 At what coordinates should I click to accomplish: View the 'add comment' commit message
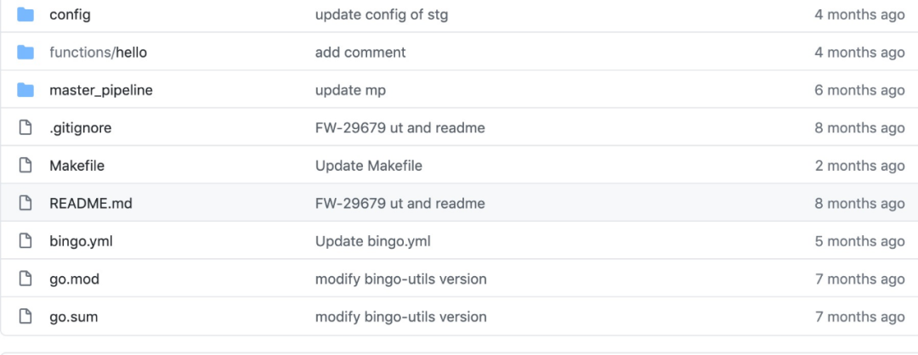[360, 53]
